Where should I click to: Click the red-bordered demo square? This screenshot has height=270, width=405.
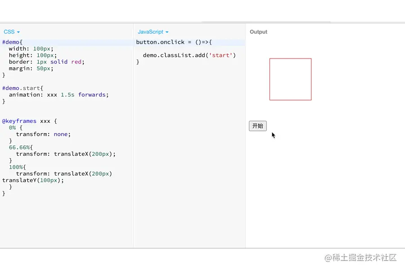click(x=290, y=79)
